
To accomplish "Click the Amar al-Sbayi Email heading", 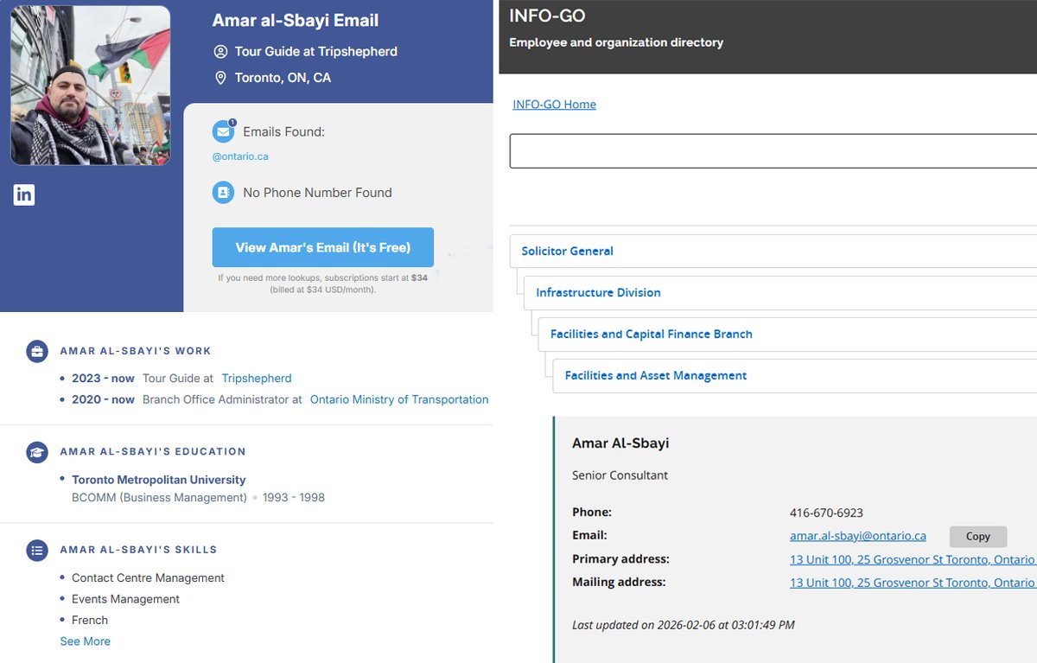I will [296, 21].
